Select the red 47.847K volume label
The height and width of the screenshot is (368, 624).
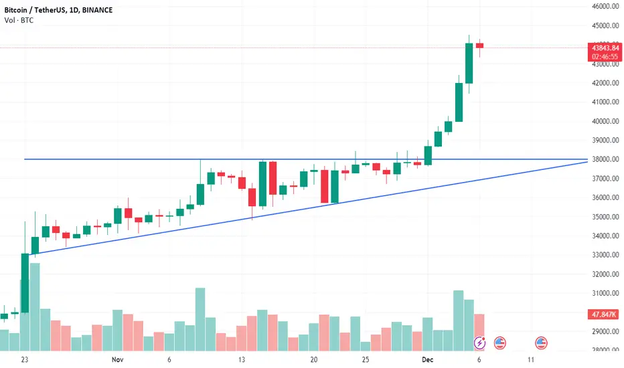tap(603, 314)
